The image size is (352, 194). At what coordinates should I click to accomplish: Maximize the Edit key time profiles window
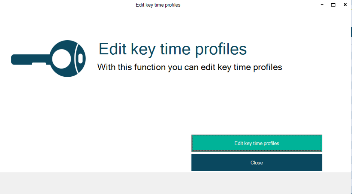[333, 5]
